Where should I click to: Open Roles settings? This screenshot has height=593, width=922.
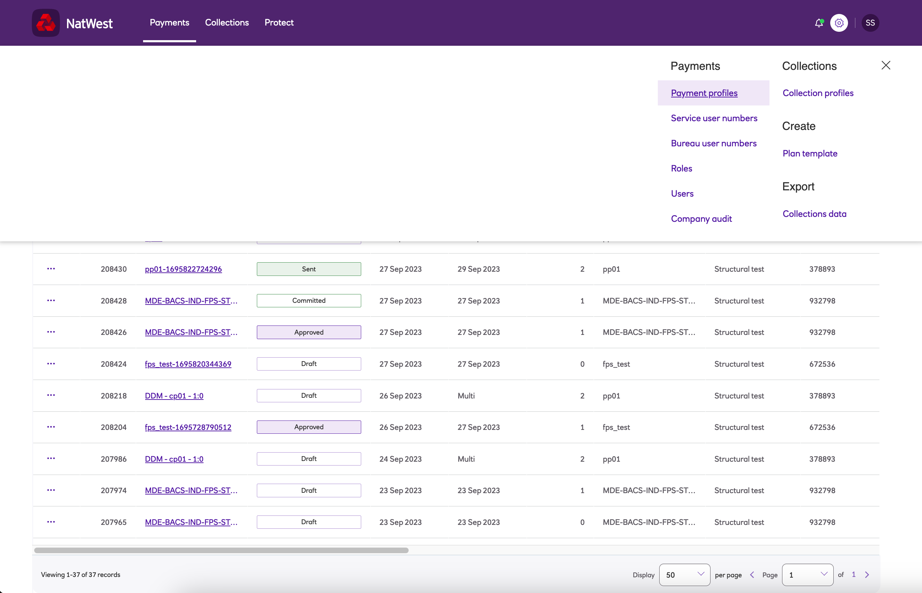682,168
